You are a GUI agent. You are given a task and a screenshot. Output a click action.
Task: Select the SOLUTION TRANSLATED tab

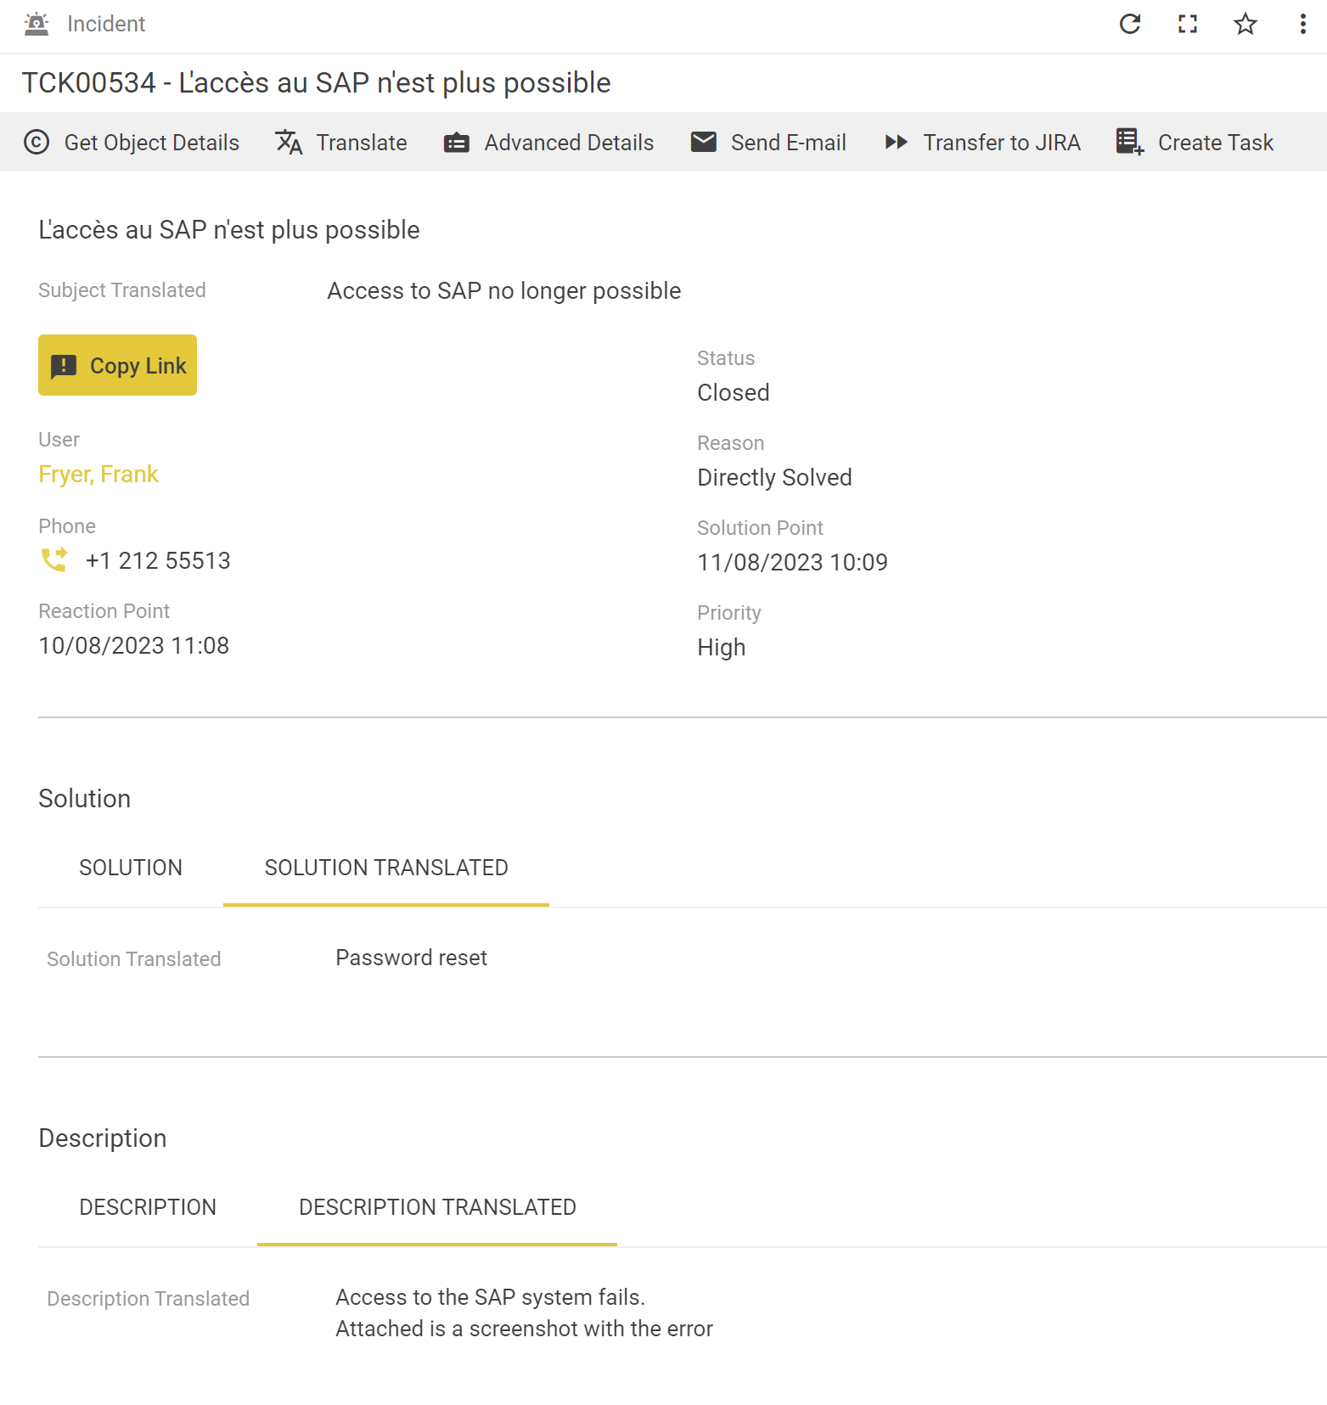[x=386, y=868]
